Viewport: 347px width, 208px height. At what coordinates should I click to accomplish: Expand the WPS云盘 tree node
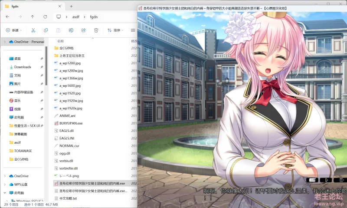[5, 185]
